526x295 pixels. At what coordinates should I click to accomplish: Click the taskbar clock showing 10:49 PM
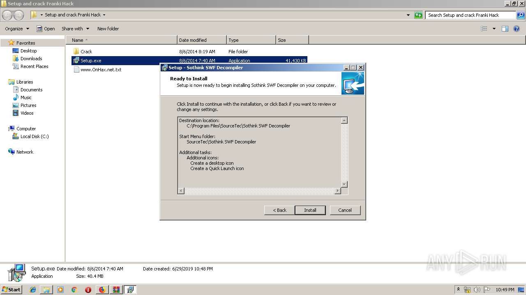click(505, 290)
